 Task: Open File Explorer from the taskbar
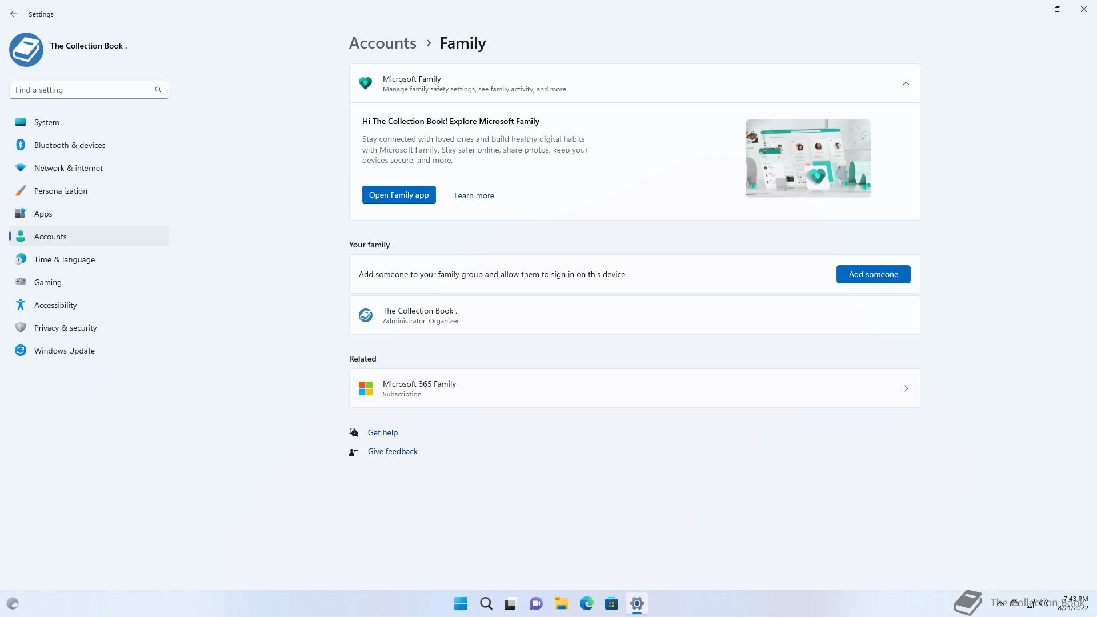pyautogui.click(x=561, y=603)
